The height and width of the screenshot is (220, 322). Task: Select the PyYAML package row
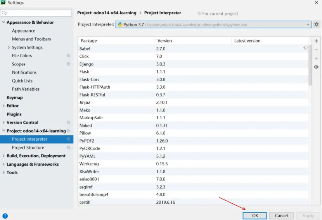point(193,156)
